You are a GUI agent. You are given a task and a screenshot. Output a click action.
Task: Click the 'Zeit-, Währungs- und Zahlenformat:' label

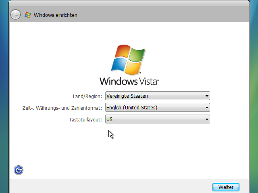[62, 108]
